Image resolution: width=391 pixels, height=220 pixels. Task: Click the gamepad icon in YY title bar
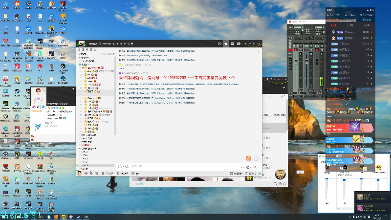coord(239,44)
